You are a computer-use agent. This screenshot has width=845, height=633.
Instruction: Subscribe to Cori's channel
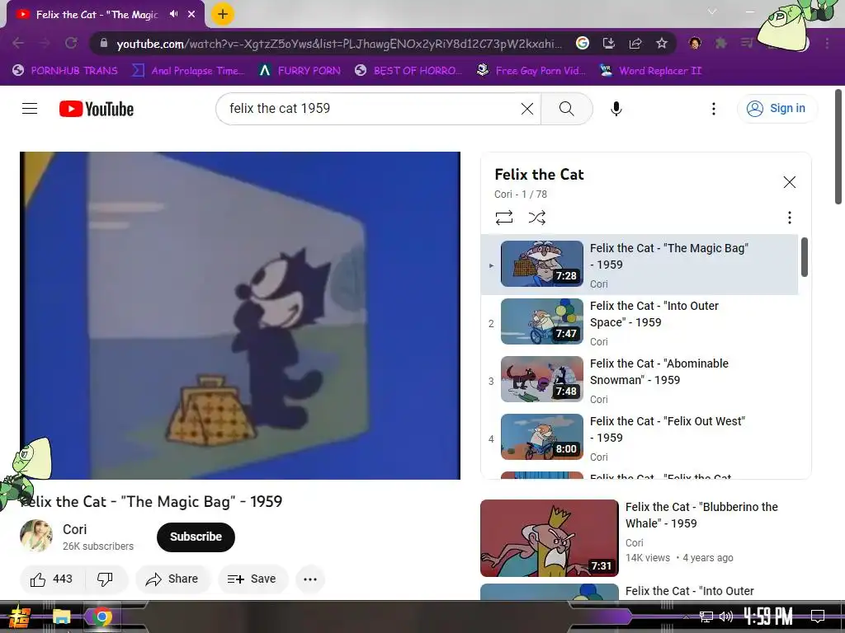click(196, 537)
